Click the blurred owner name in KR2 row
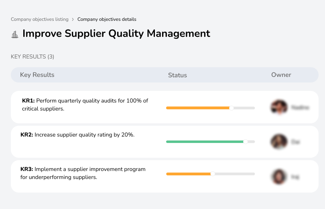The height and width of the screenshot is (209, 325). click(296, 142)
